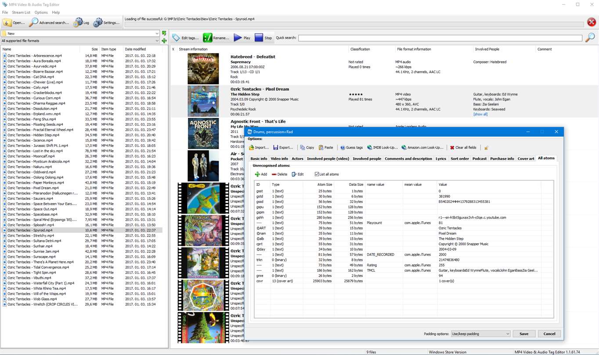Click Import... in the tag dialog toolbar

tap(259, 148)
